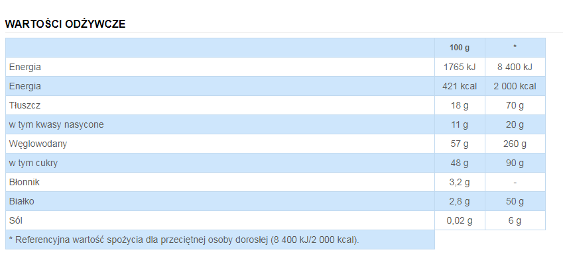Select the 100 g column header

pos(460,48)
